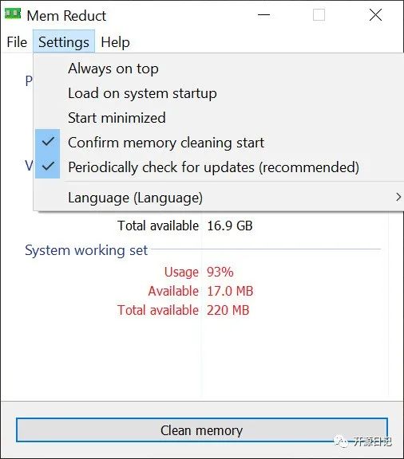Enable the Always on top option
Screen dimensions: 404x459
pyautogui.click(x=113, y=69)
